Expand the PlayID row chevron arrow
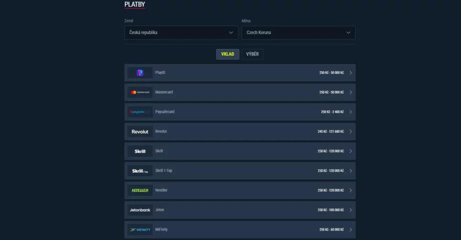 350,73
